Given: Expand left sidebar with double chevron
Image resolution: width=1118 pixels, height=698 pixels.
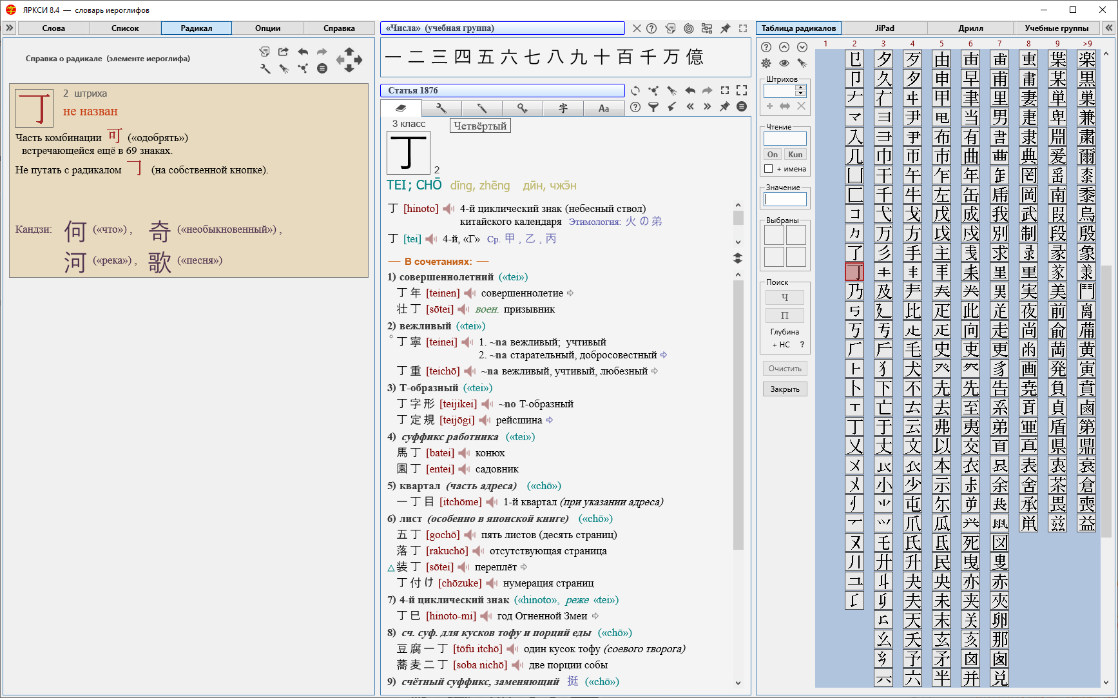Looking at the screenshot, I should point(10,28).
